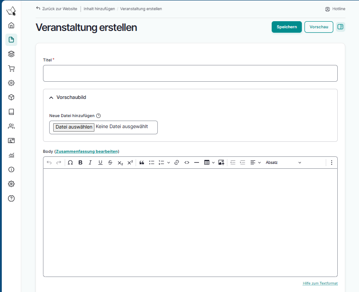Insert a bulleted list

pyautogui.click(x=152, y=163)
